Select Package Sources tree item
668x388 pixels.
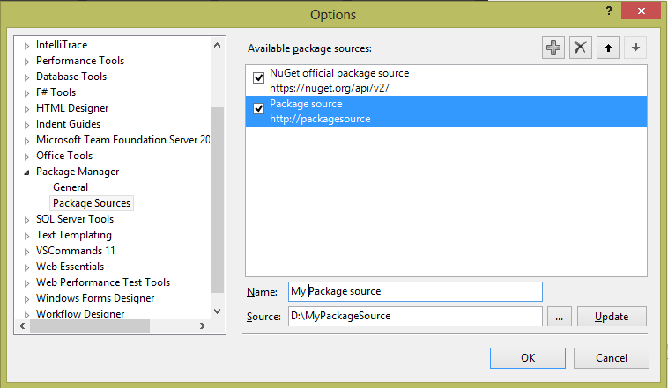point(92,203)
